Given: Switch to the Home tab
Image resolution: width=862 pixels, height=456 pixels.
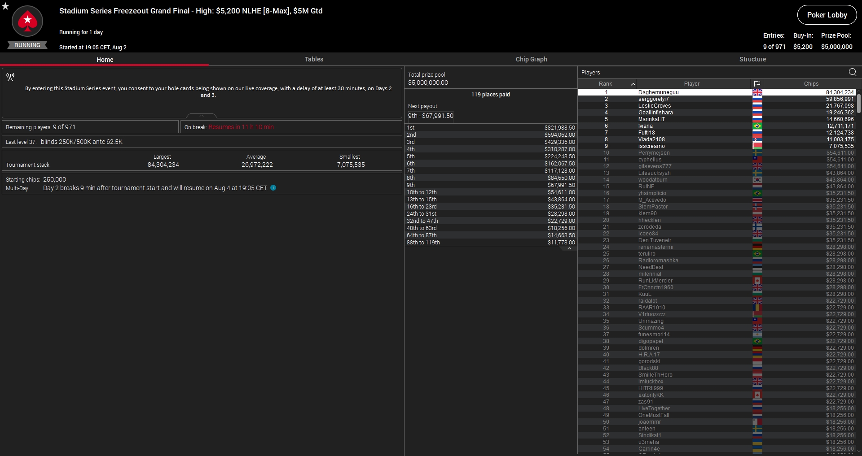Looking at the screenshot, I should click(x=105, y=59).
